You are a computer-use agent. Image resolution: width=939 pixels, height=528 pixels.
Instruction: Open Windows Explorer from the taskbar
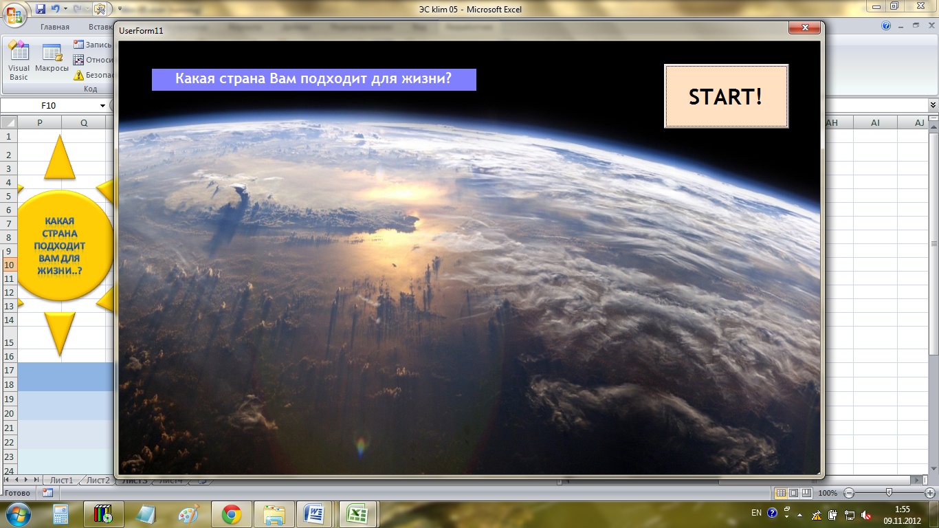[x=274, y=514]
